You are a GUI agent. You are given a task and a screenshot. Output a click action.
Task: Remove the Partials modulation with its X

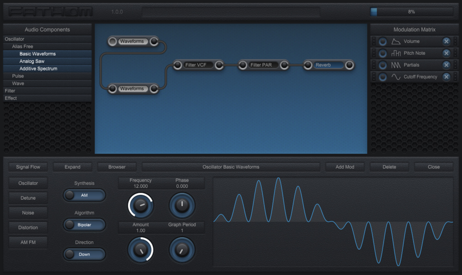(x=446, y=65)
